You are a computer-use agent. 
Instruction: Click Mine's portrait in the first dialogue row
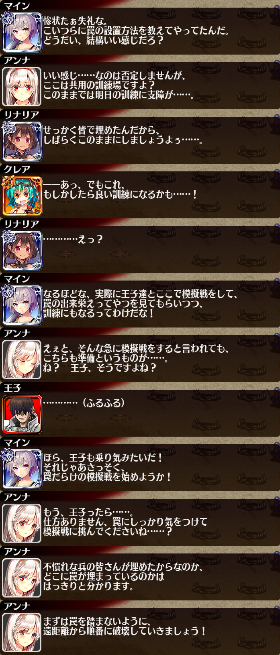click(x=22, y=32)
